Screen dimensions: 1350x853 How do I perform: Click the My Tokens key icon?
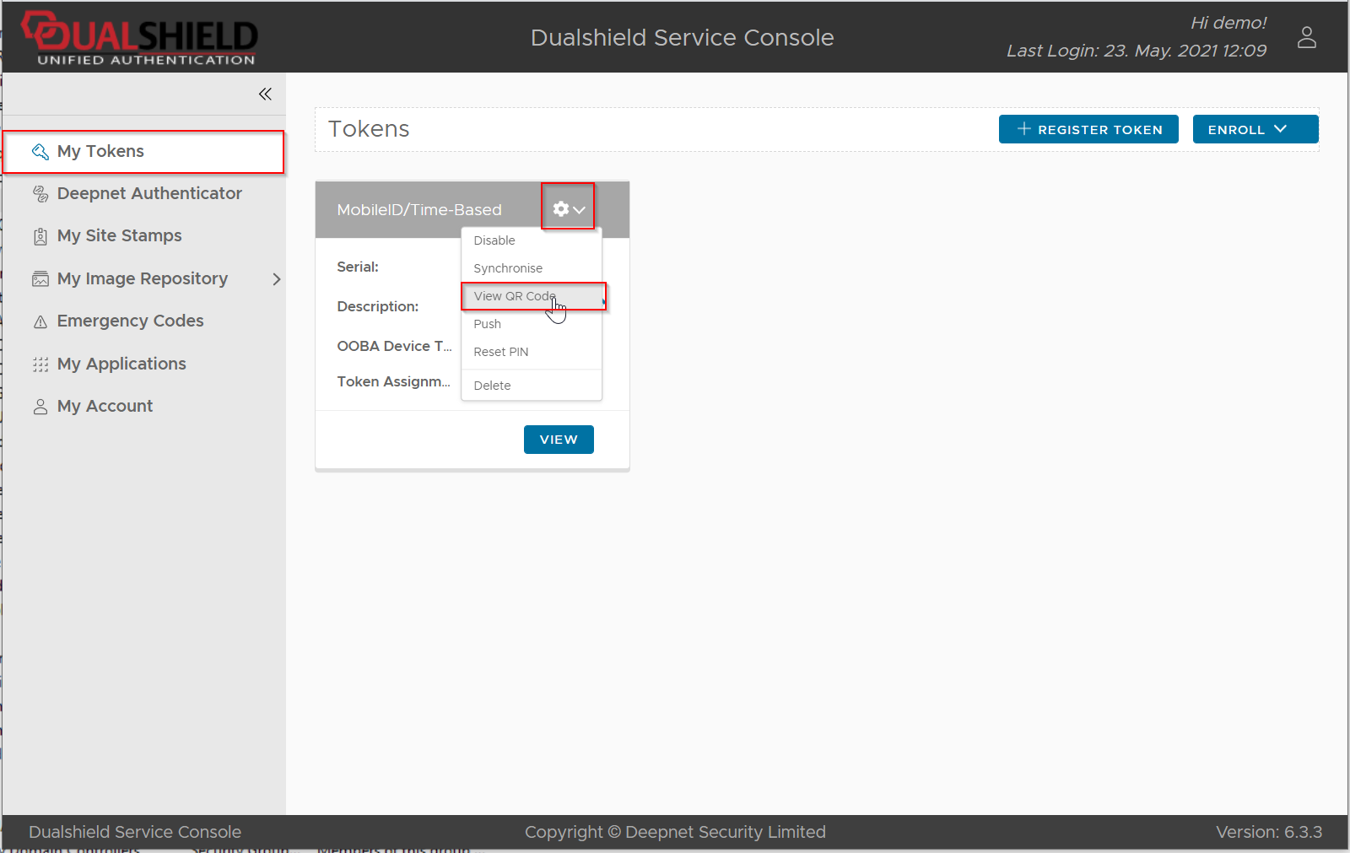(x=40, y=152)
